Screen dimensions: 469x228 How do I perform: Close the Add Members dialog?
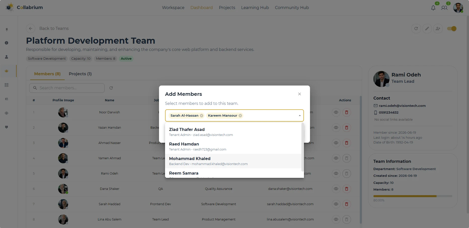(x=299, y=94)
